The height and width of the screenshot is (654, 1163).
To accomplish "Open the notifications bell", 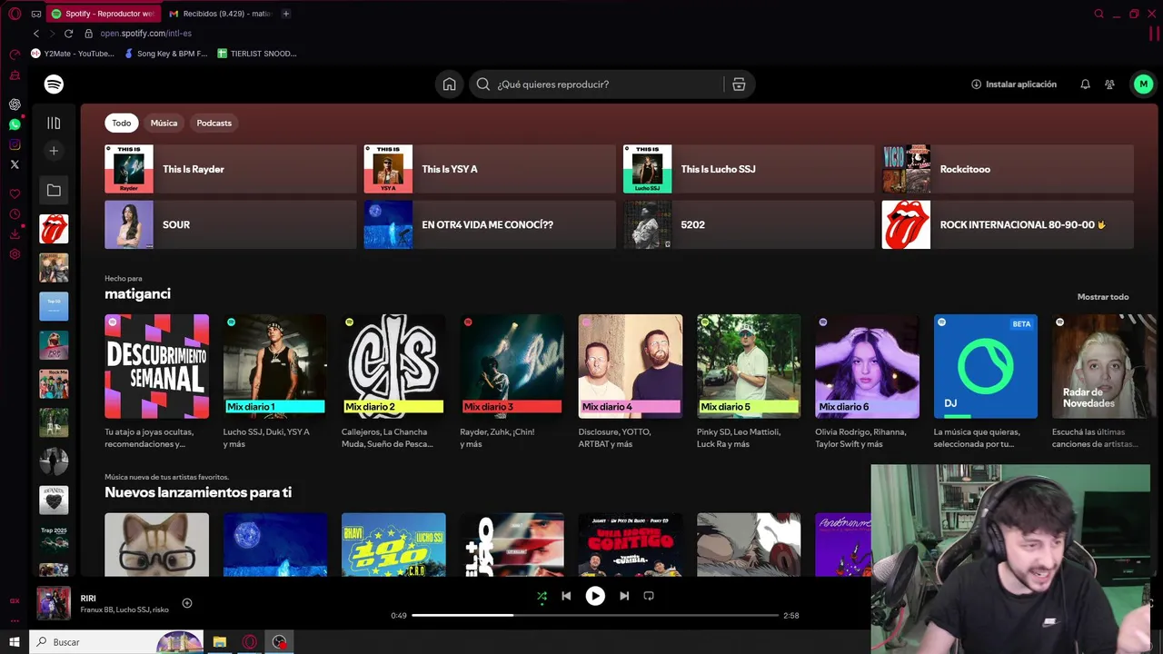I will [1085, 84].
